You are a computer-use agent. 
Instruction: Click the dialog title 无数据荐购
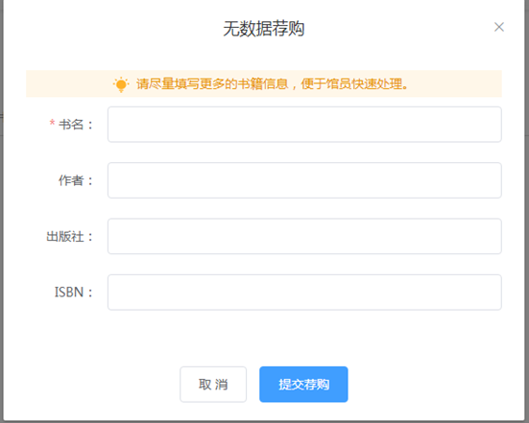[264, 29]
